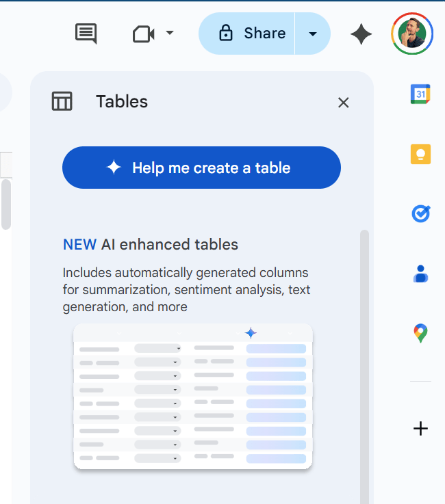Close the Tables side panel
Screen dimensions: 445x504
click(x=343, y=103)
